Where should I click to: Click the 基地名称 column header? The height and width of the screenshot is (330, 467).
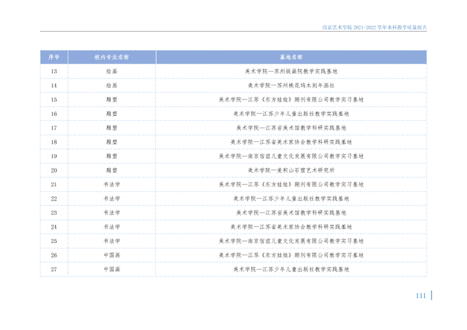291,57
